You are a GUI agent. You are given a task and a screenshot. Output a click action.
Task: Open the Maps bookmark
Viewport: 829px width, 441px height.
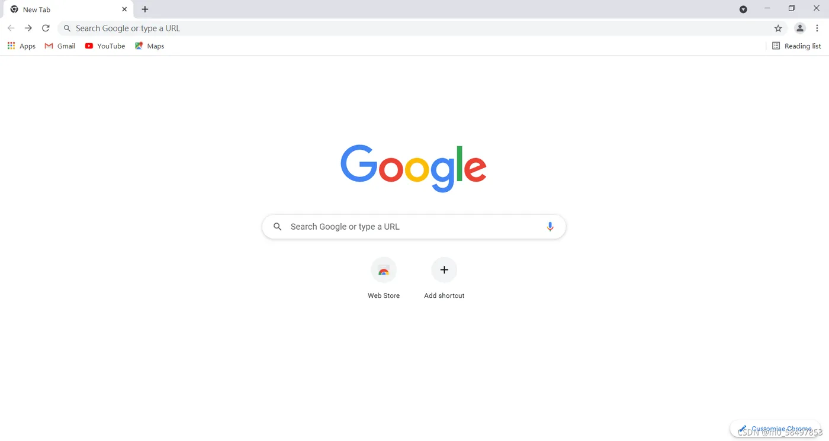[x=149, y=46]
